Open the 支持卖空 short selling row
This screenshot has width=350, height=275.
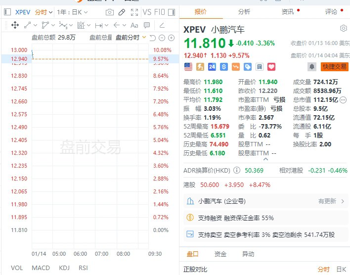pyautogui.click(x=265, y=234)
